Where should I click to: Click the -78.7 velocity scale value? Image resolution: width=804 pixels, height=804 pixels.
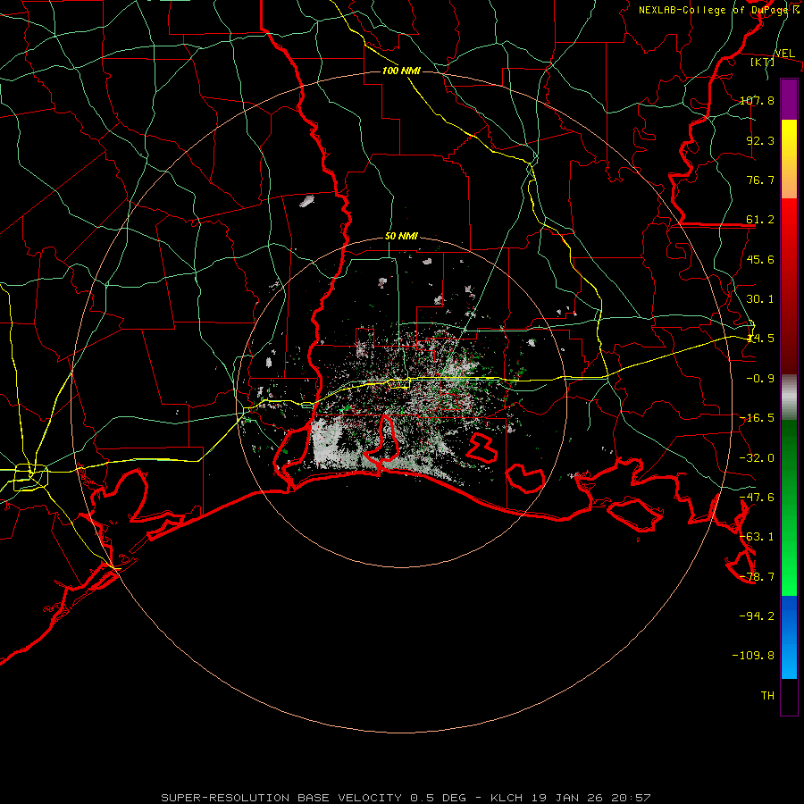[758, 577]
